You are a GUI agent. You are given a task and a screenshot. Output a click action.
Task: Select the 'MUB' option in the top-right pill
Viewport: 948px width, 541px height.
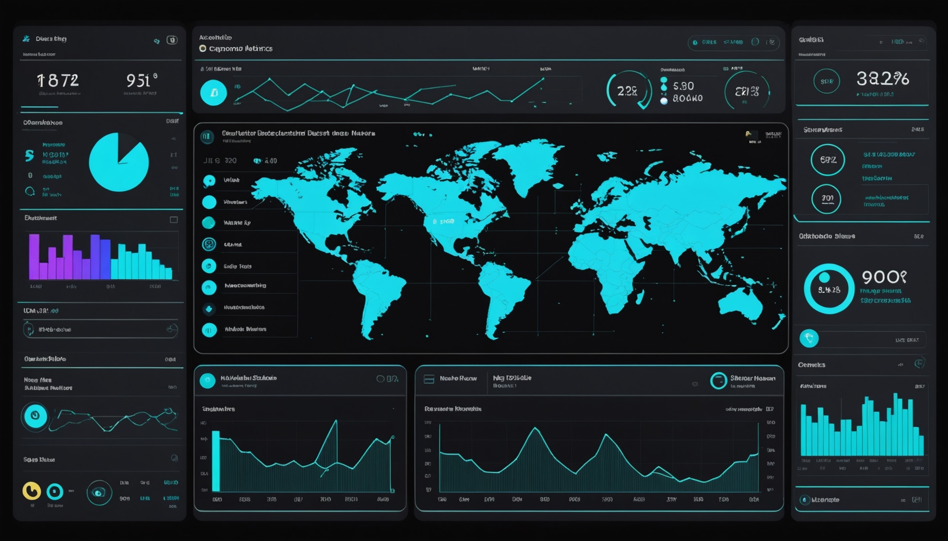click(x=734, y=42)
